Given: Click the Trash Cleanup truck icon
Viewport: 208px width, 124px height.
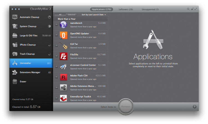Looking at the screenshot, I should 15,54.
